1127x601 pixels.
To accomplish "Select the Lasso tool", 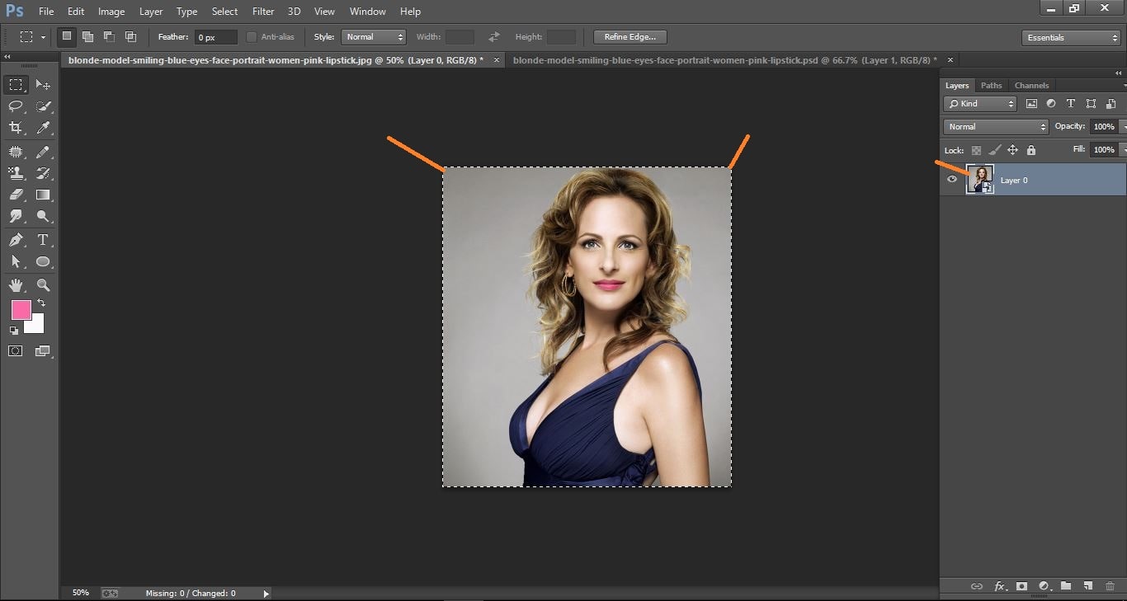I will (17, 106).
